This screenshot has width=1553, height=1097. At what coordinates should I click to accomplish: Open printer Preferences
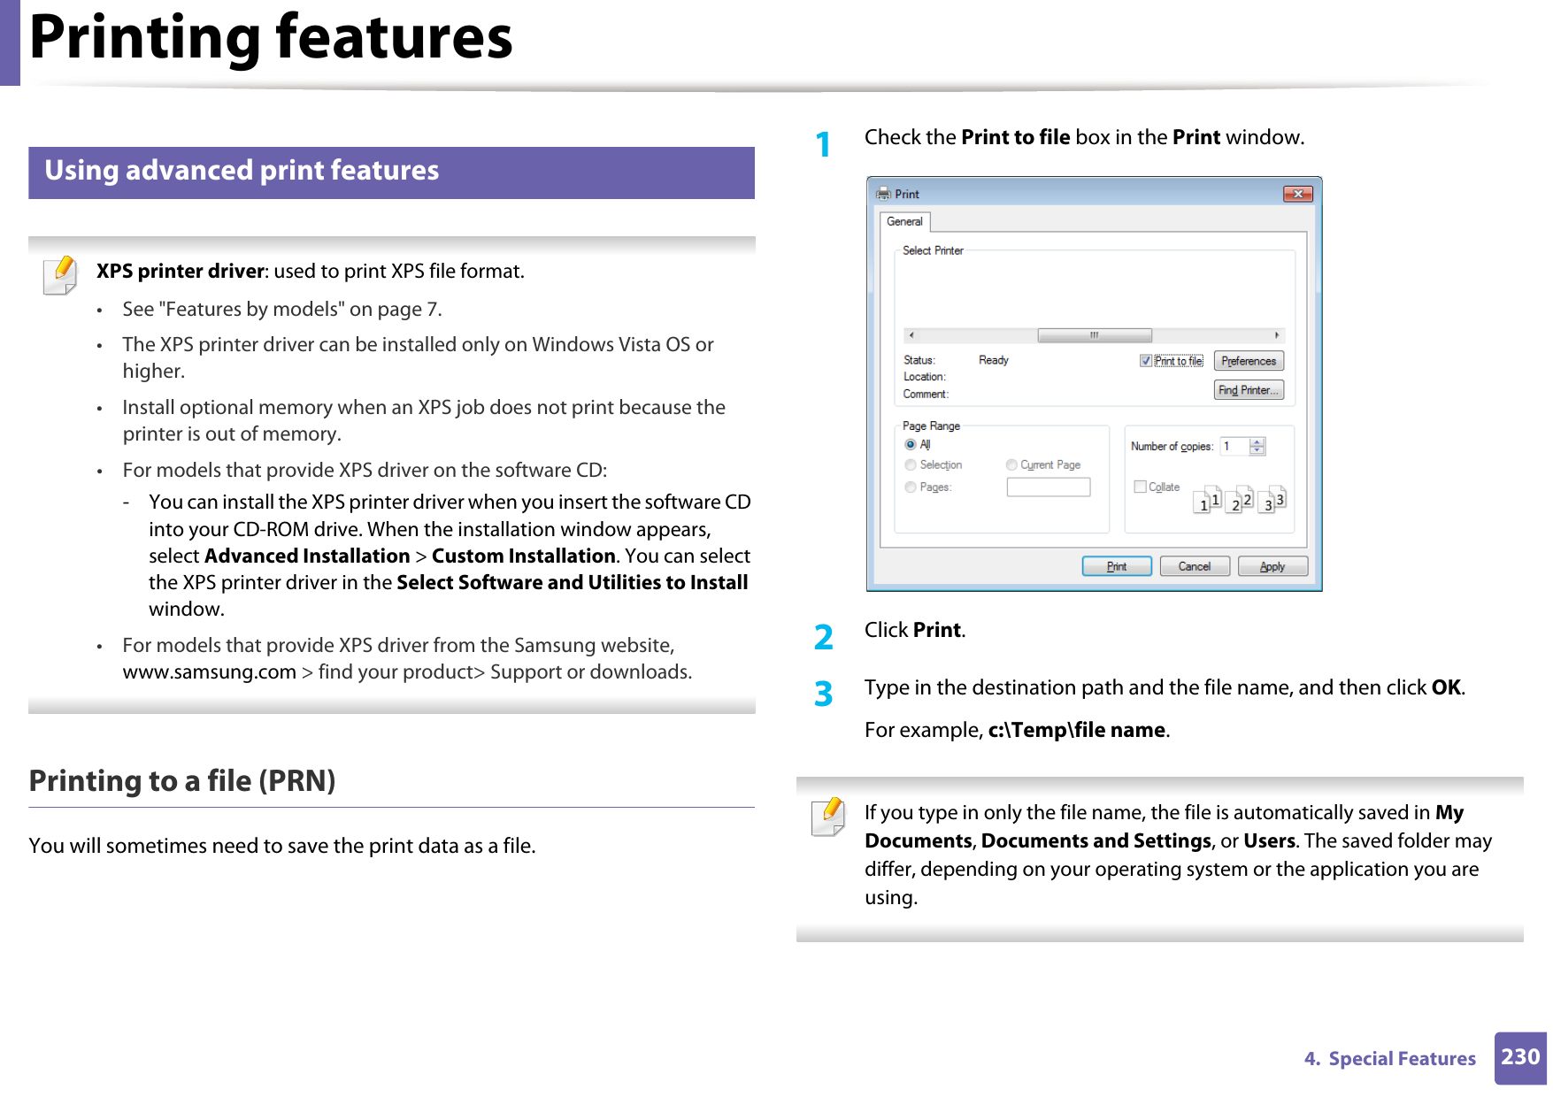1249,360
